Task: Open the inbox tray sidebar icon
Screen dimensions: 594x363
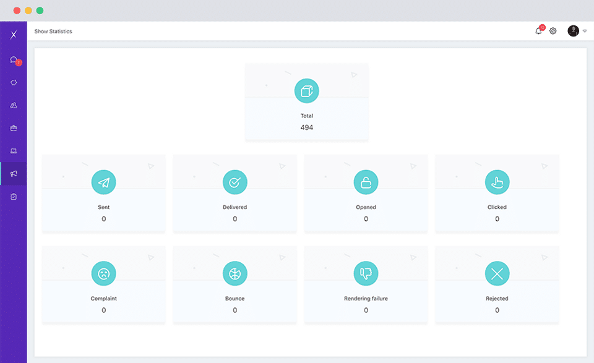Action: pyautogui.click(x=14, y=151)
